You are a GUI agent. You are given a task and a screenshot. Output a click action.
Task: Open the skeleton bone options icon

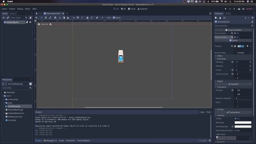click(x=97, y=18)
